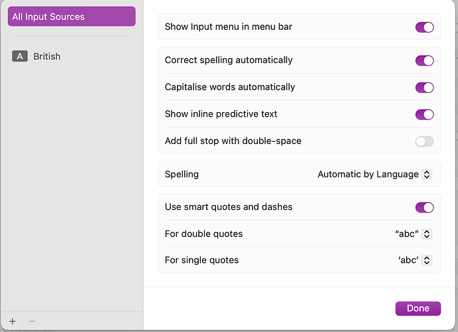Image resolution: width=458 pixels, height=332 pixels.
Task: Disable Show Input menu in menu bar
Action: coord(424,27)
